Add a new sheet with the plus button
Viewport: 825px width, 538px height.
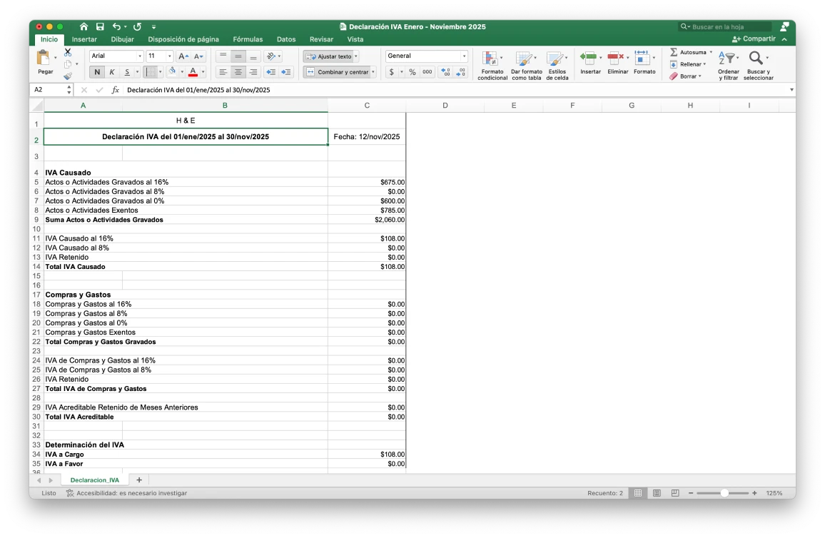point(138,479)
